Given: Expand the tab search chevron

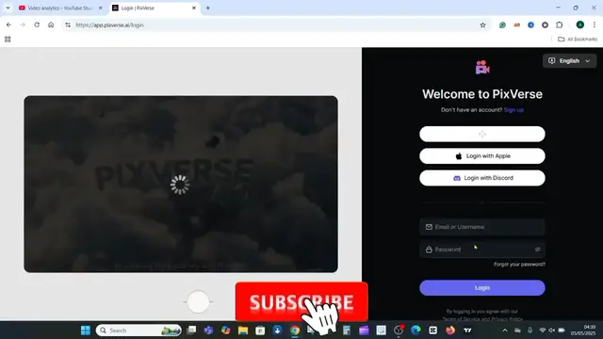Looking at the screenshot, I should pos(8,8).
